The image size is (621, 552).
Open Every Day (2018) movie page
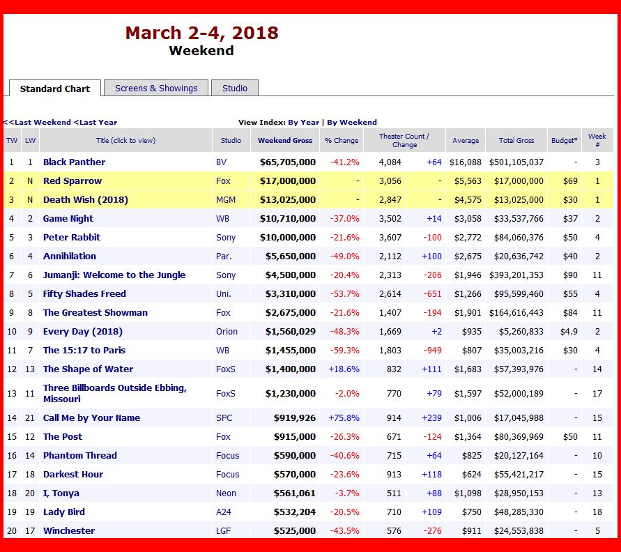(83, 332)
